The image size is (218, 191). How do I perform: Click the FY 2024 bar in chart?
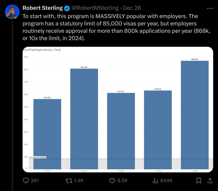tap(195, 115)
